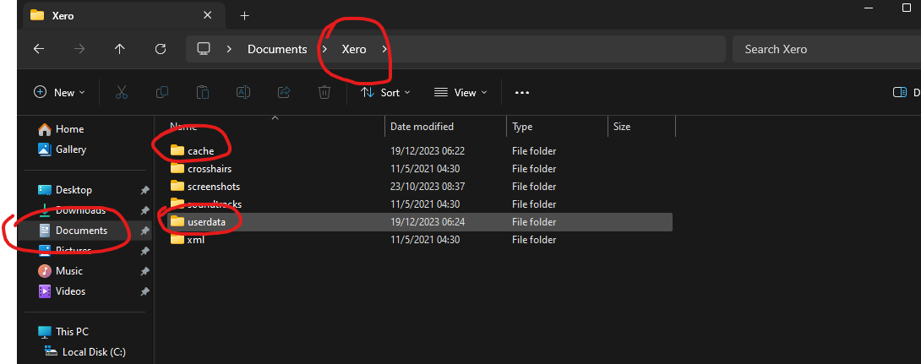Click the Delete trash bin icon
Image resolution: width=921 pixels, height=364 pixels.
pos(324,93)
